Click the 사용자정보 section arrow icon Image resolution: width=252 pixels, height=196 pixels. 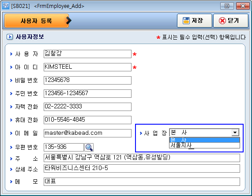click(x=10, y=37)
